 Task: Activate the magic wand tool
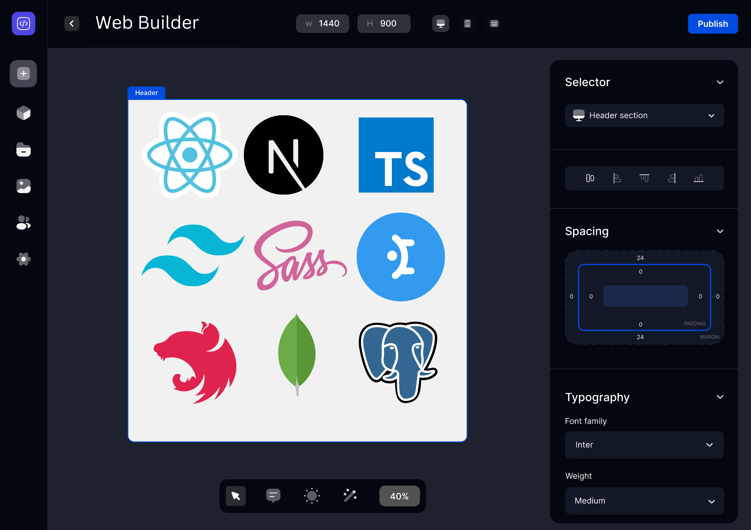click(350, 496)
